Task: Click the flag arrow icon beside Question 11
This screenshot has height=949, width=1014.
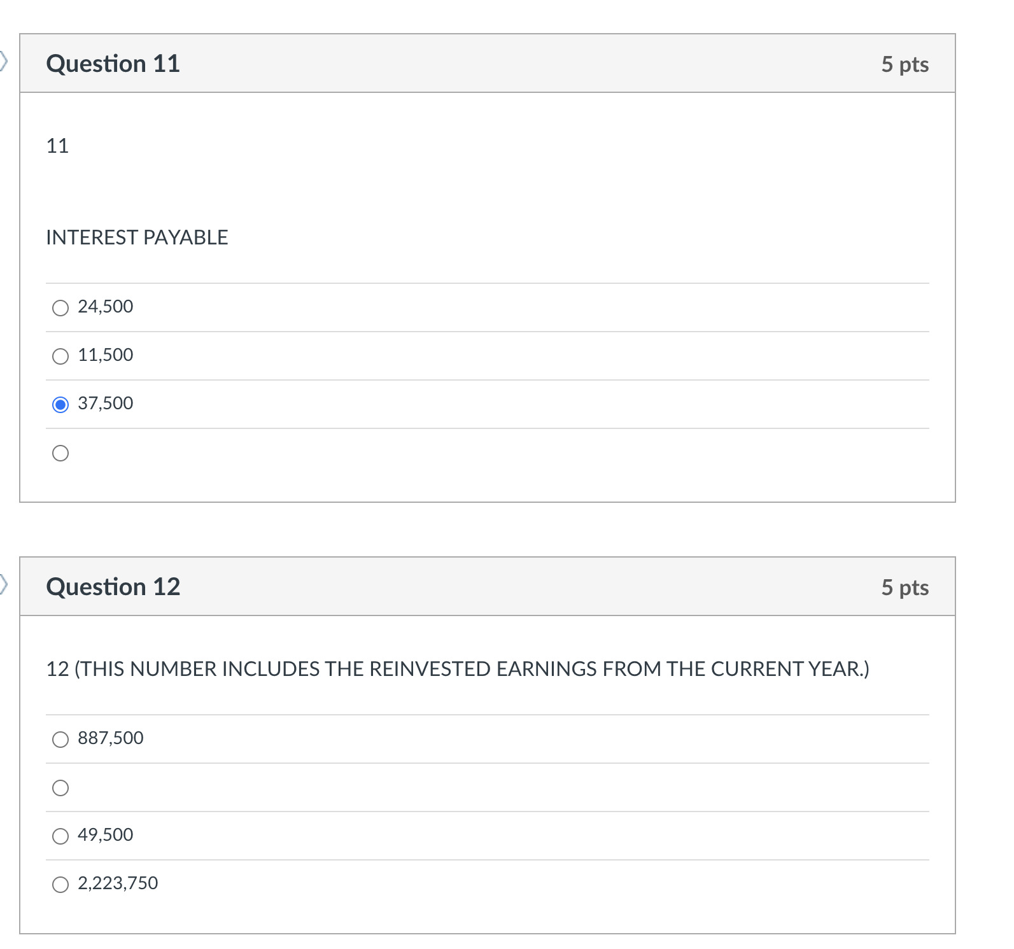Action: [x=4, y=61]
